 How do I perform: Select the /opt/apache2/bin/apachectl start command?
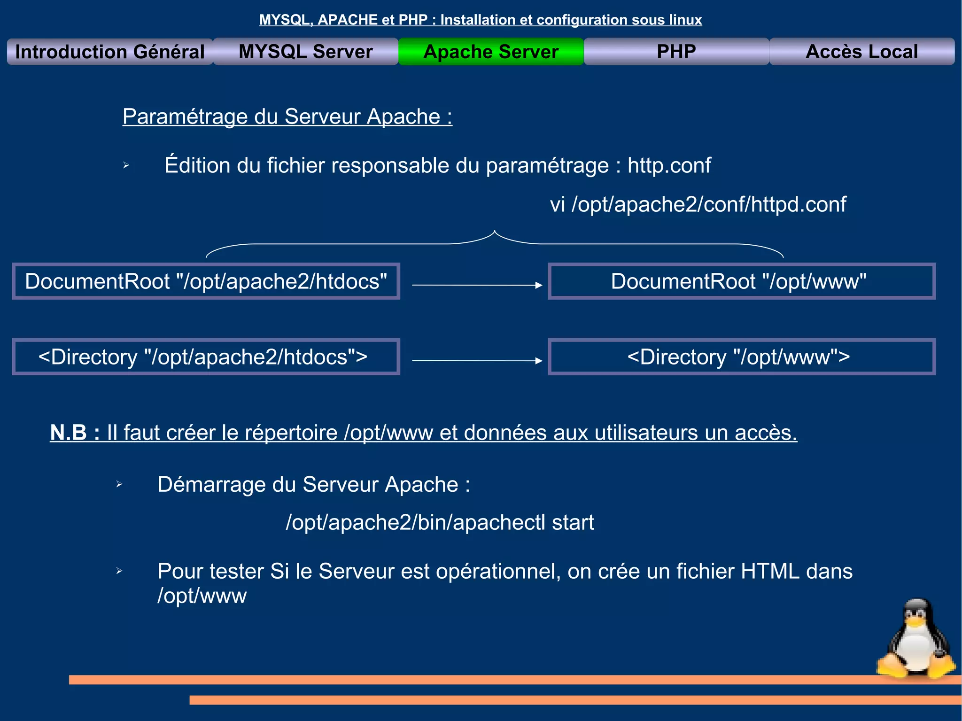click(440, 522)
